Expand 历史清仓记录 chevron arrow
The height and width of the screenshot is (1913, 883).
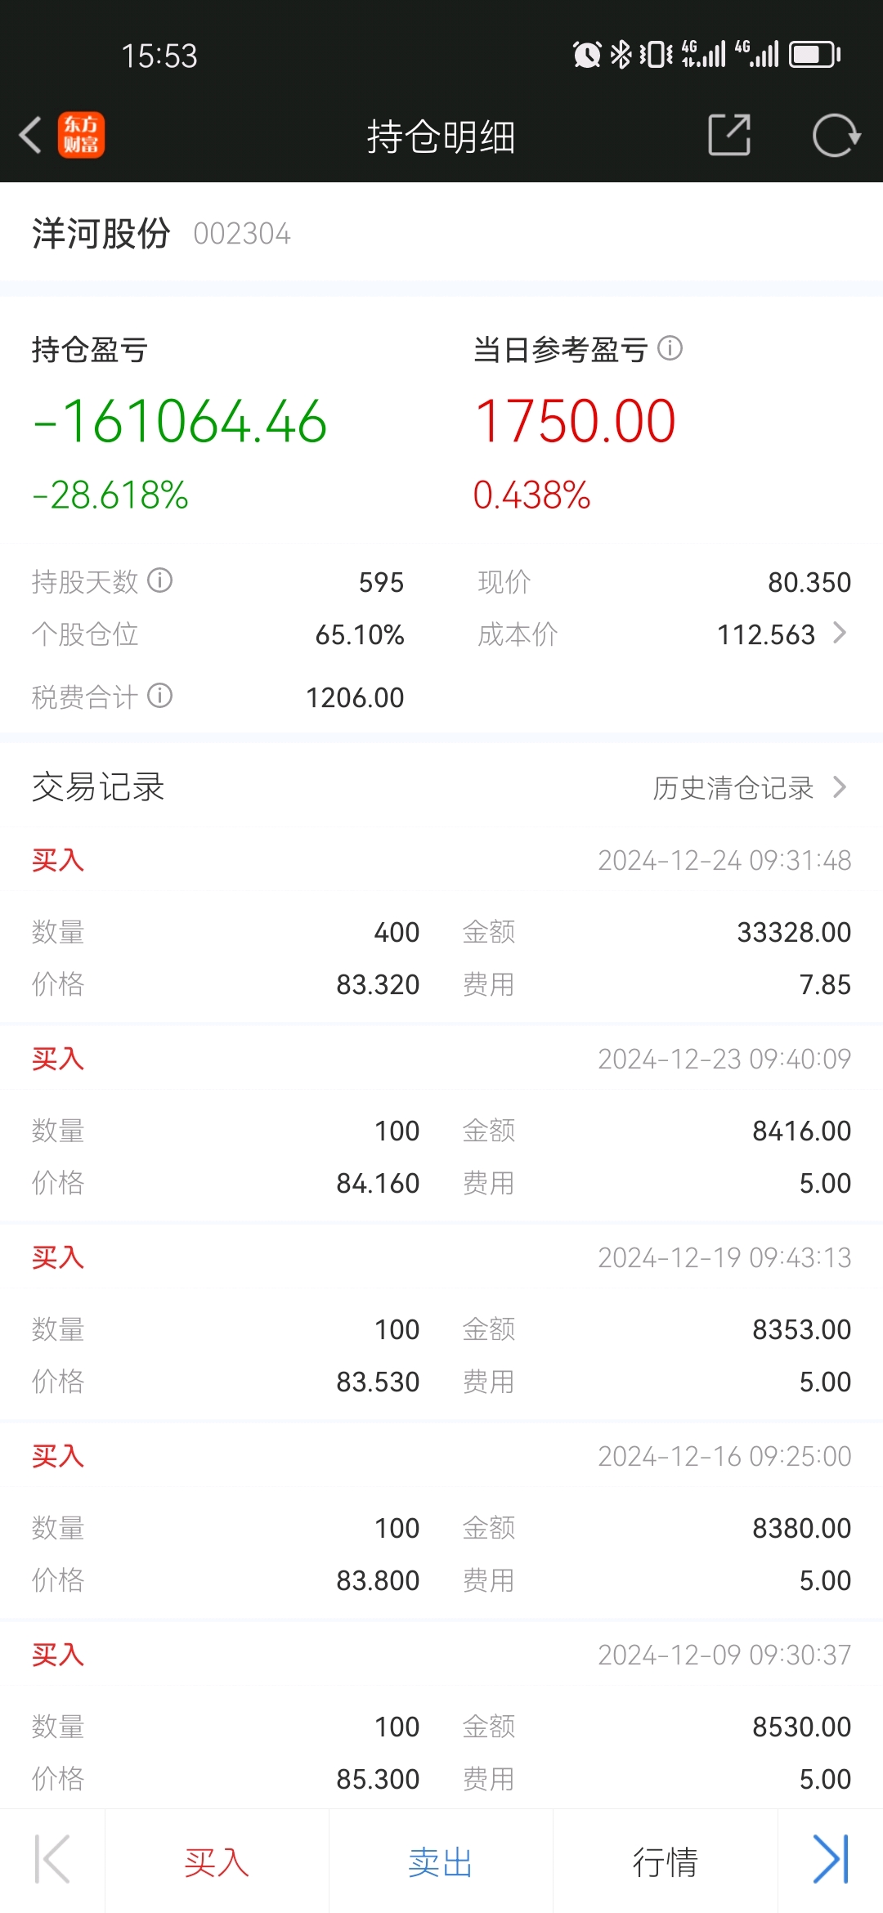pyautogui.click(x=840, y=787)
